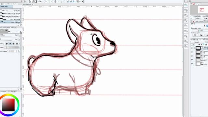This screenshot has width=208, height=117.
Task: Select the Manga Studio 4 Brush v2
Action: click(x=10, y=17)
